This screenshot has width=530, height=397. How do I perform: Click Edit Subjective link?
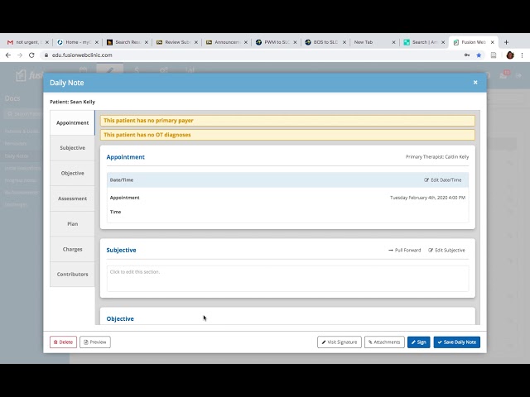pyautogui.click(x=446, y=250)
